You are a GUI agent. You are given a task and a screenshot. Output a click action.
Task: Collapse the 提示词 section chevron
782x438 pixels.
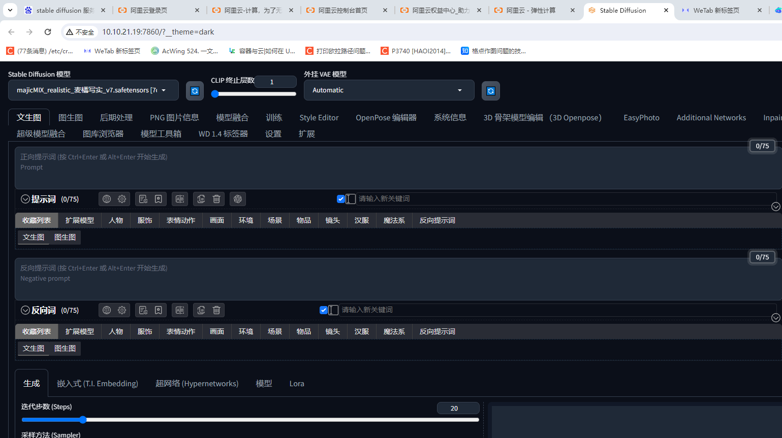pyautogui.click(x=25, y=199)
